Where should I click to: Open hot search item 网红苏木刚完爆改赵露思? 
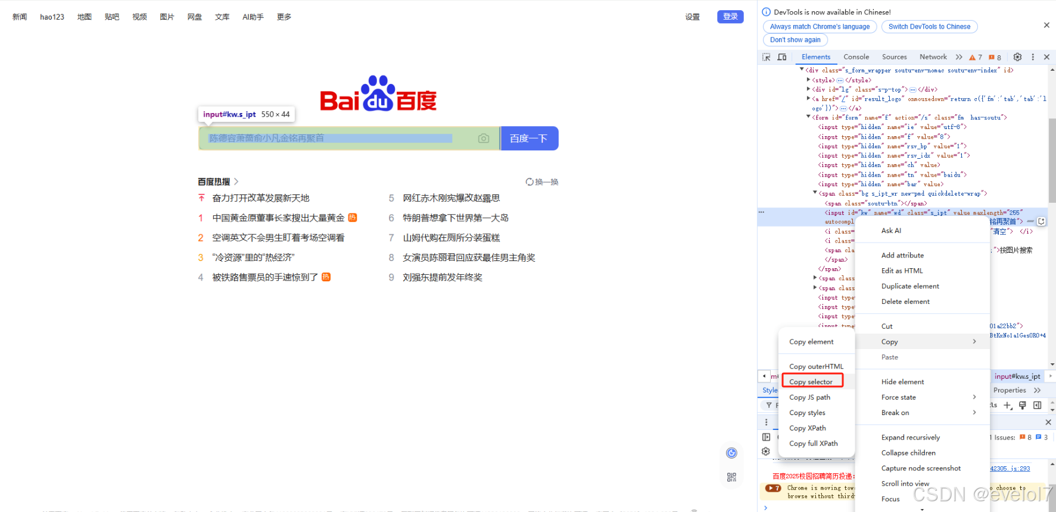[451, 198]
